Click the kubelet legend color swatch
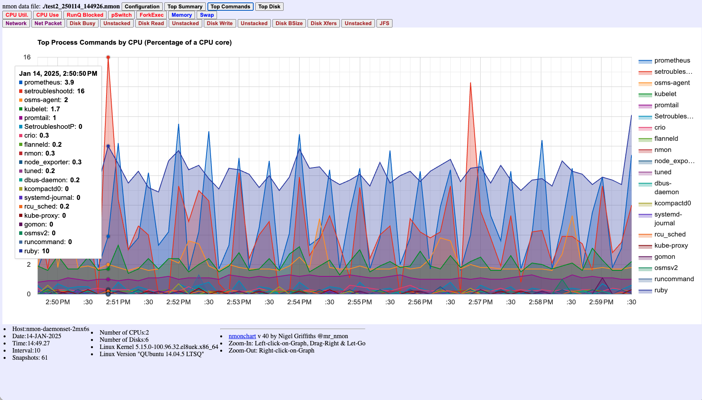Screen dimensions: 702x400 click(x=645, y=94)
